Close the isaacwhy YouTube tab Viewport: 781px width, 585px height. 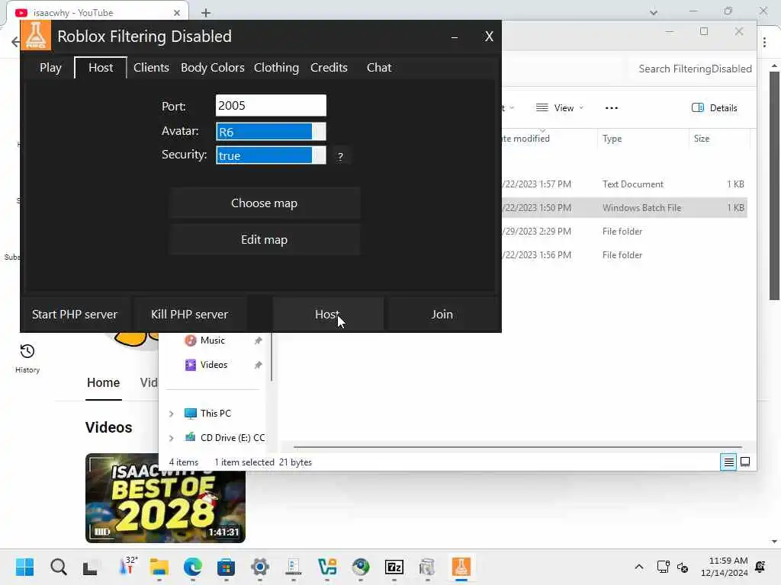coord(177,13)
